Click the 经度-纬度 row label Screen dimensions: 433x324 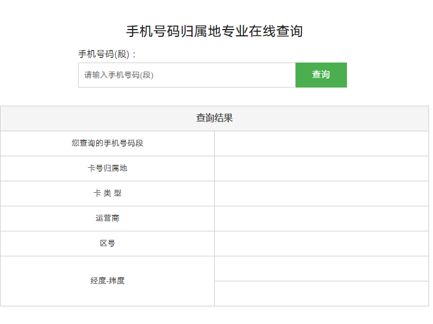[108, 281]
